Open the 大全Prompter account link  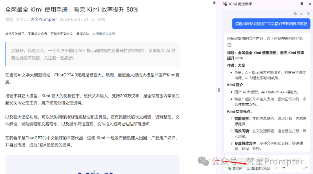[43, 19]
